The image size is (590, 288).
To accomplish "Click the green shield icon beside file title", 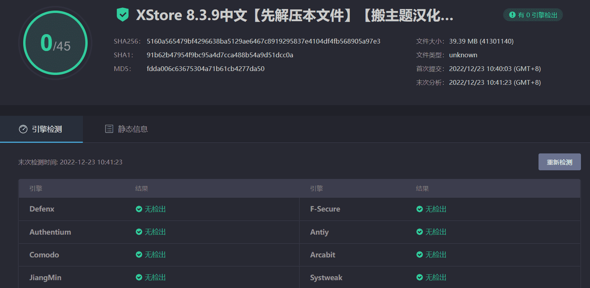I will coord(123,15).
